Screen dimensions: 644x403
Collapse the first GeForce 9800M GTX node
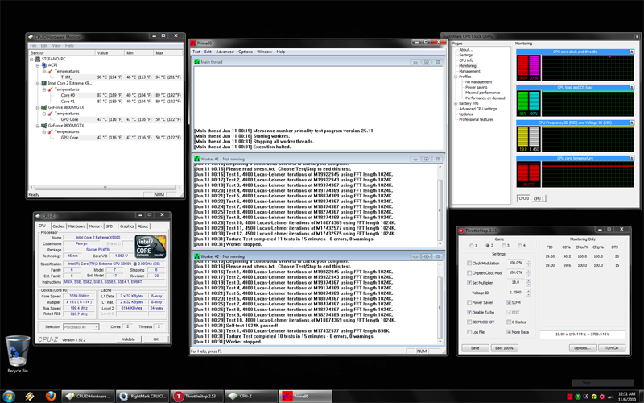[38, 107]
